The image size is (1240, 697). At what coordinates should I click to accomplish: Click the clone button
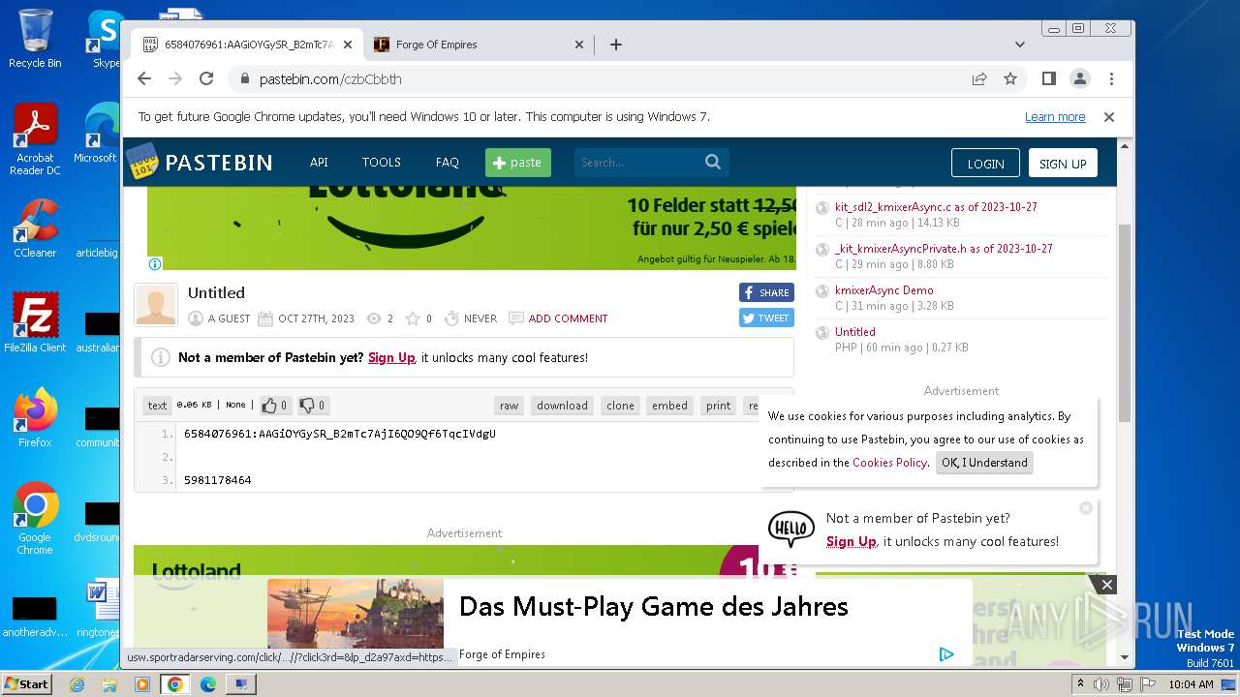click(620, 406)
